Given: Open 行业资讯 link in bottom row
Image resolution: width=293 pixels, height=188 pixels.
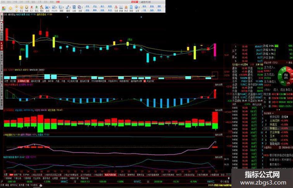Looking at the screenshot, I should click(37, 178).
